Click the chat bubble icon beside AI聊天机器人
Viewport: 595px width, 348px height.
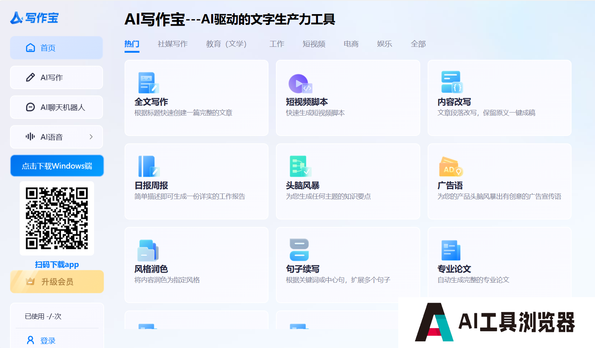[x=30, y=107]
